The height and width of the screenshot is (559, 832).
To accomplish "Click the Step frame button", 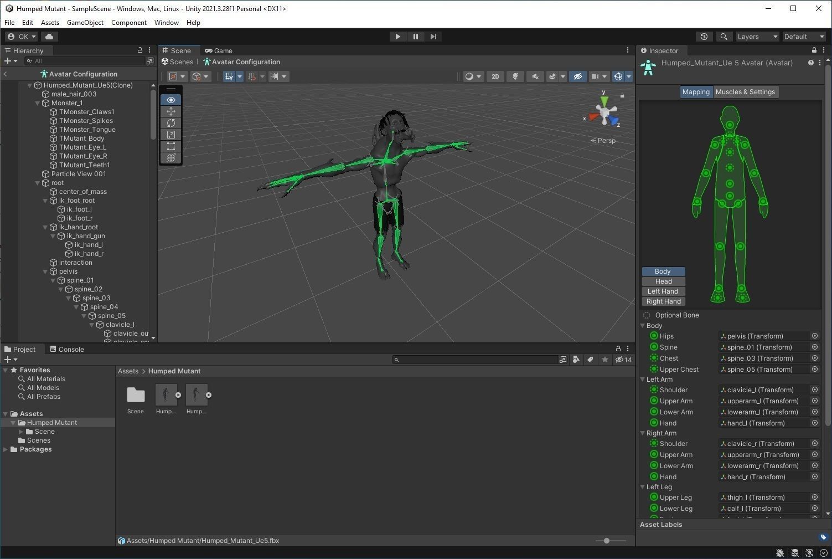I will pyautogui.click(x=433, y=37).
